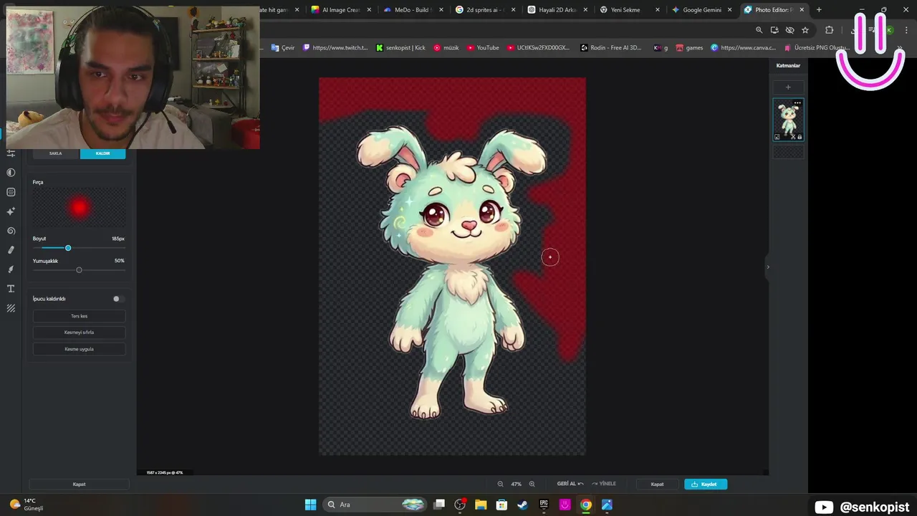This screenshot has width=917, height=516.
Task: Click the layer lock icon
Action: pos(800,137)
